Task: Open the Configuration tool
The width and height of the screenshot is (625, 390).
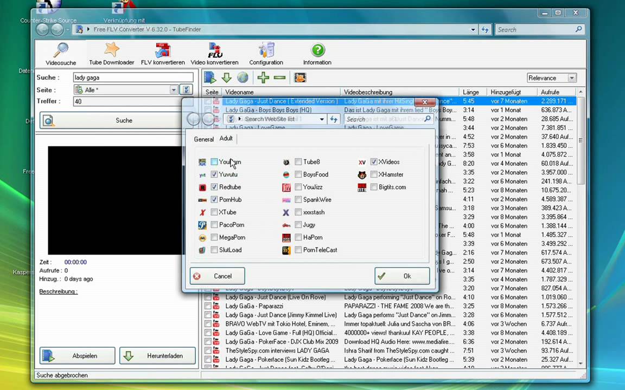Action: pos(266,54)
